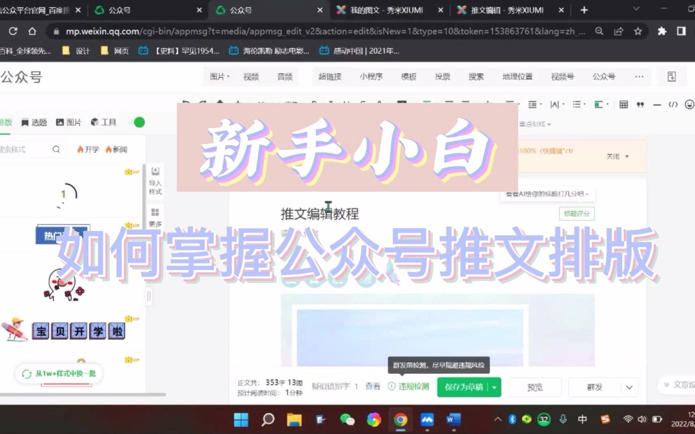This screenshot has width=695, height=434.
Task: Click the 视频 menu item
Action: (x=251, y=77)
